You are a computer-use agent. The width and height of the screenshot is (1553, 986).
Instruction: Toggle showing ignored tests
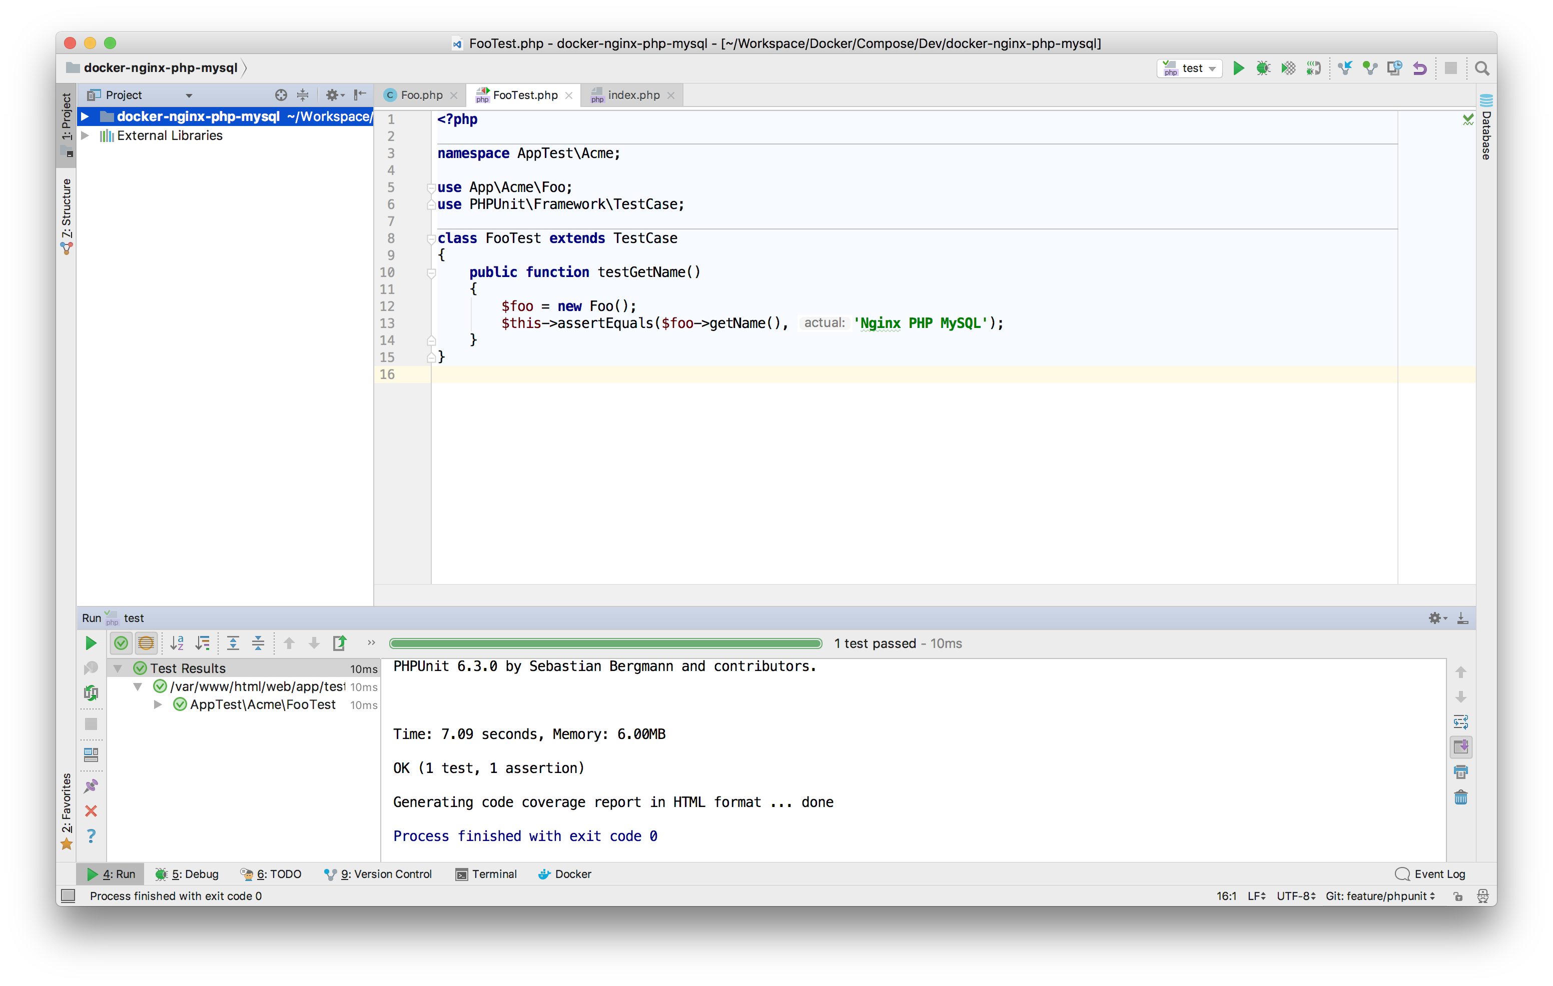(146, 642)
